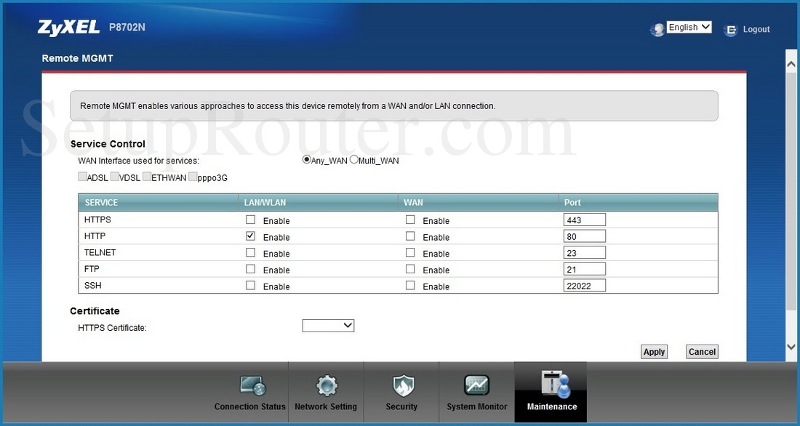The image size is (800, 426).
Task: Enable the pppo3G interface checkbox
Action: pyautogui.click(x=193, y=176)
